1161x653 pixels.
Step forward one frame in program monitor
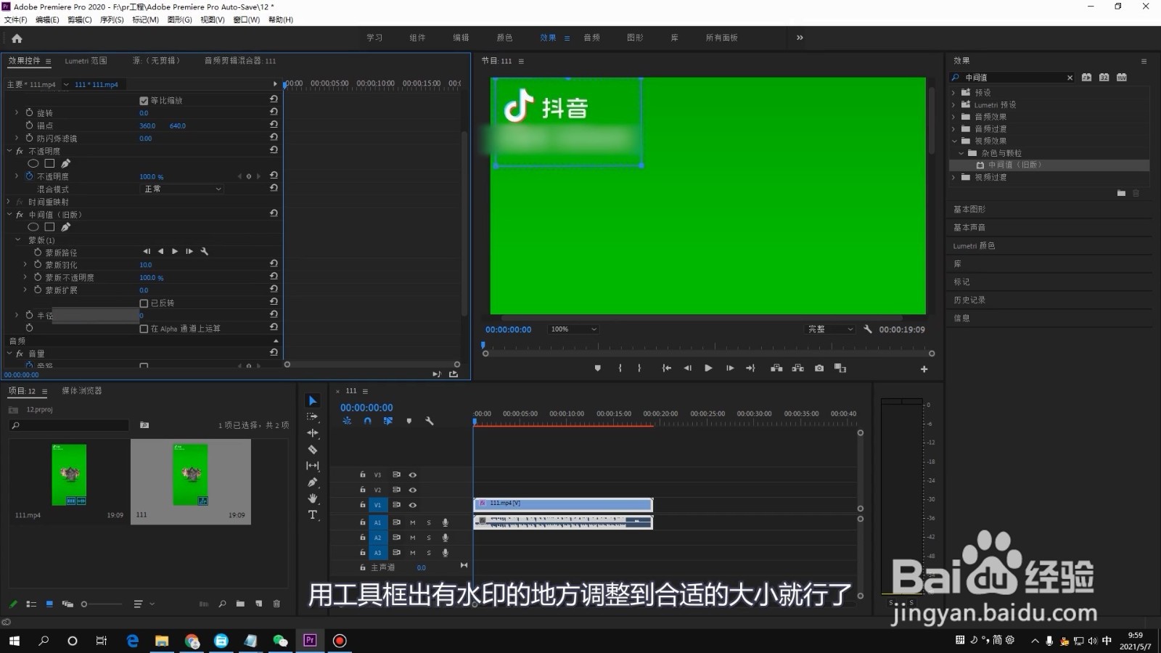[x=730, y=369]
